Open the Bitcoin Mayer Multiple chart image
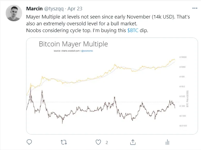This screenshot has width=201, height=150. click(x=112, y=86)
